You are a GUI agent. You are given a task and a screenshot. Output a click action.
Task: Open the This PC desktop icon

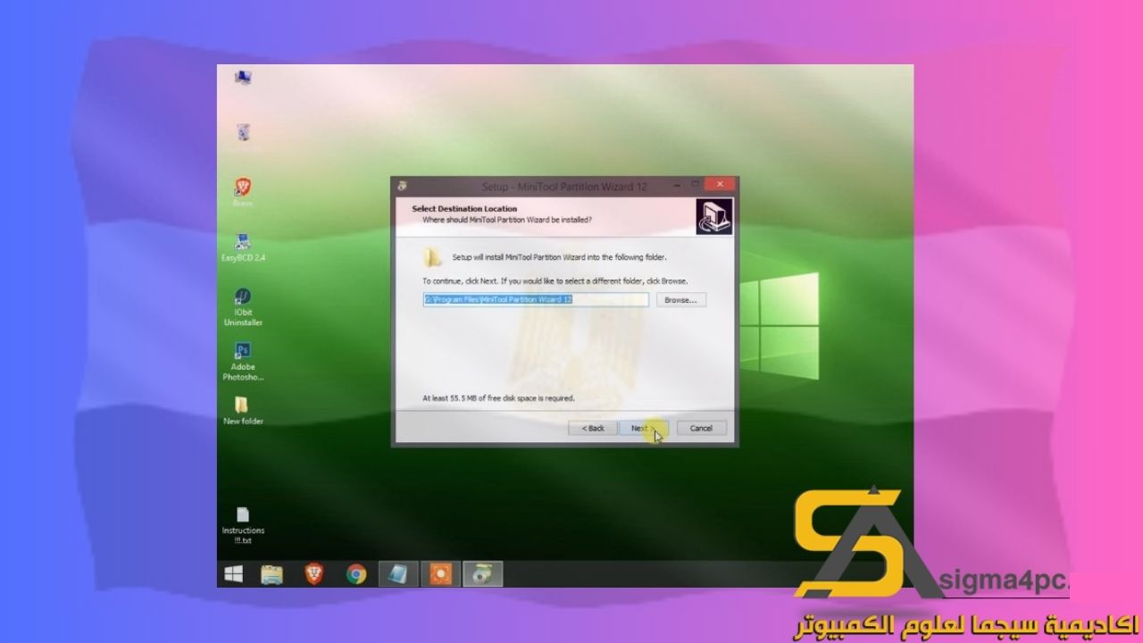click(242, 78)
